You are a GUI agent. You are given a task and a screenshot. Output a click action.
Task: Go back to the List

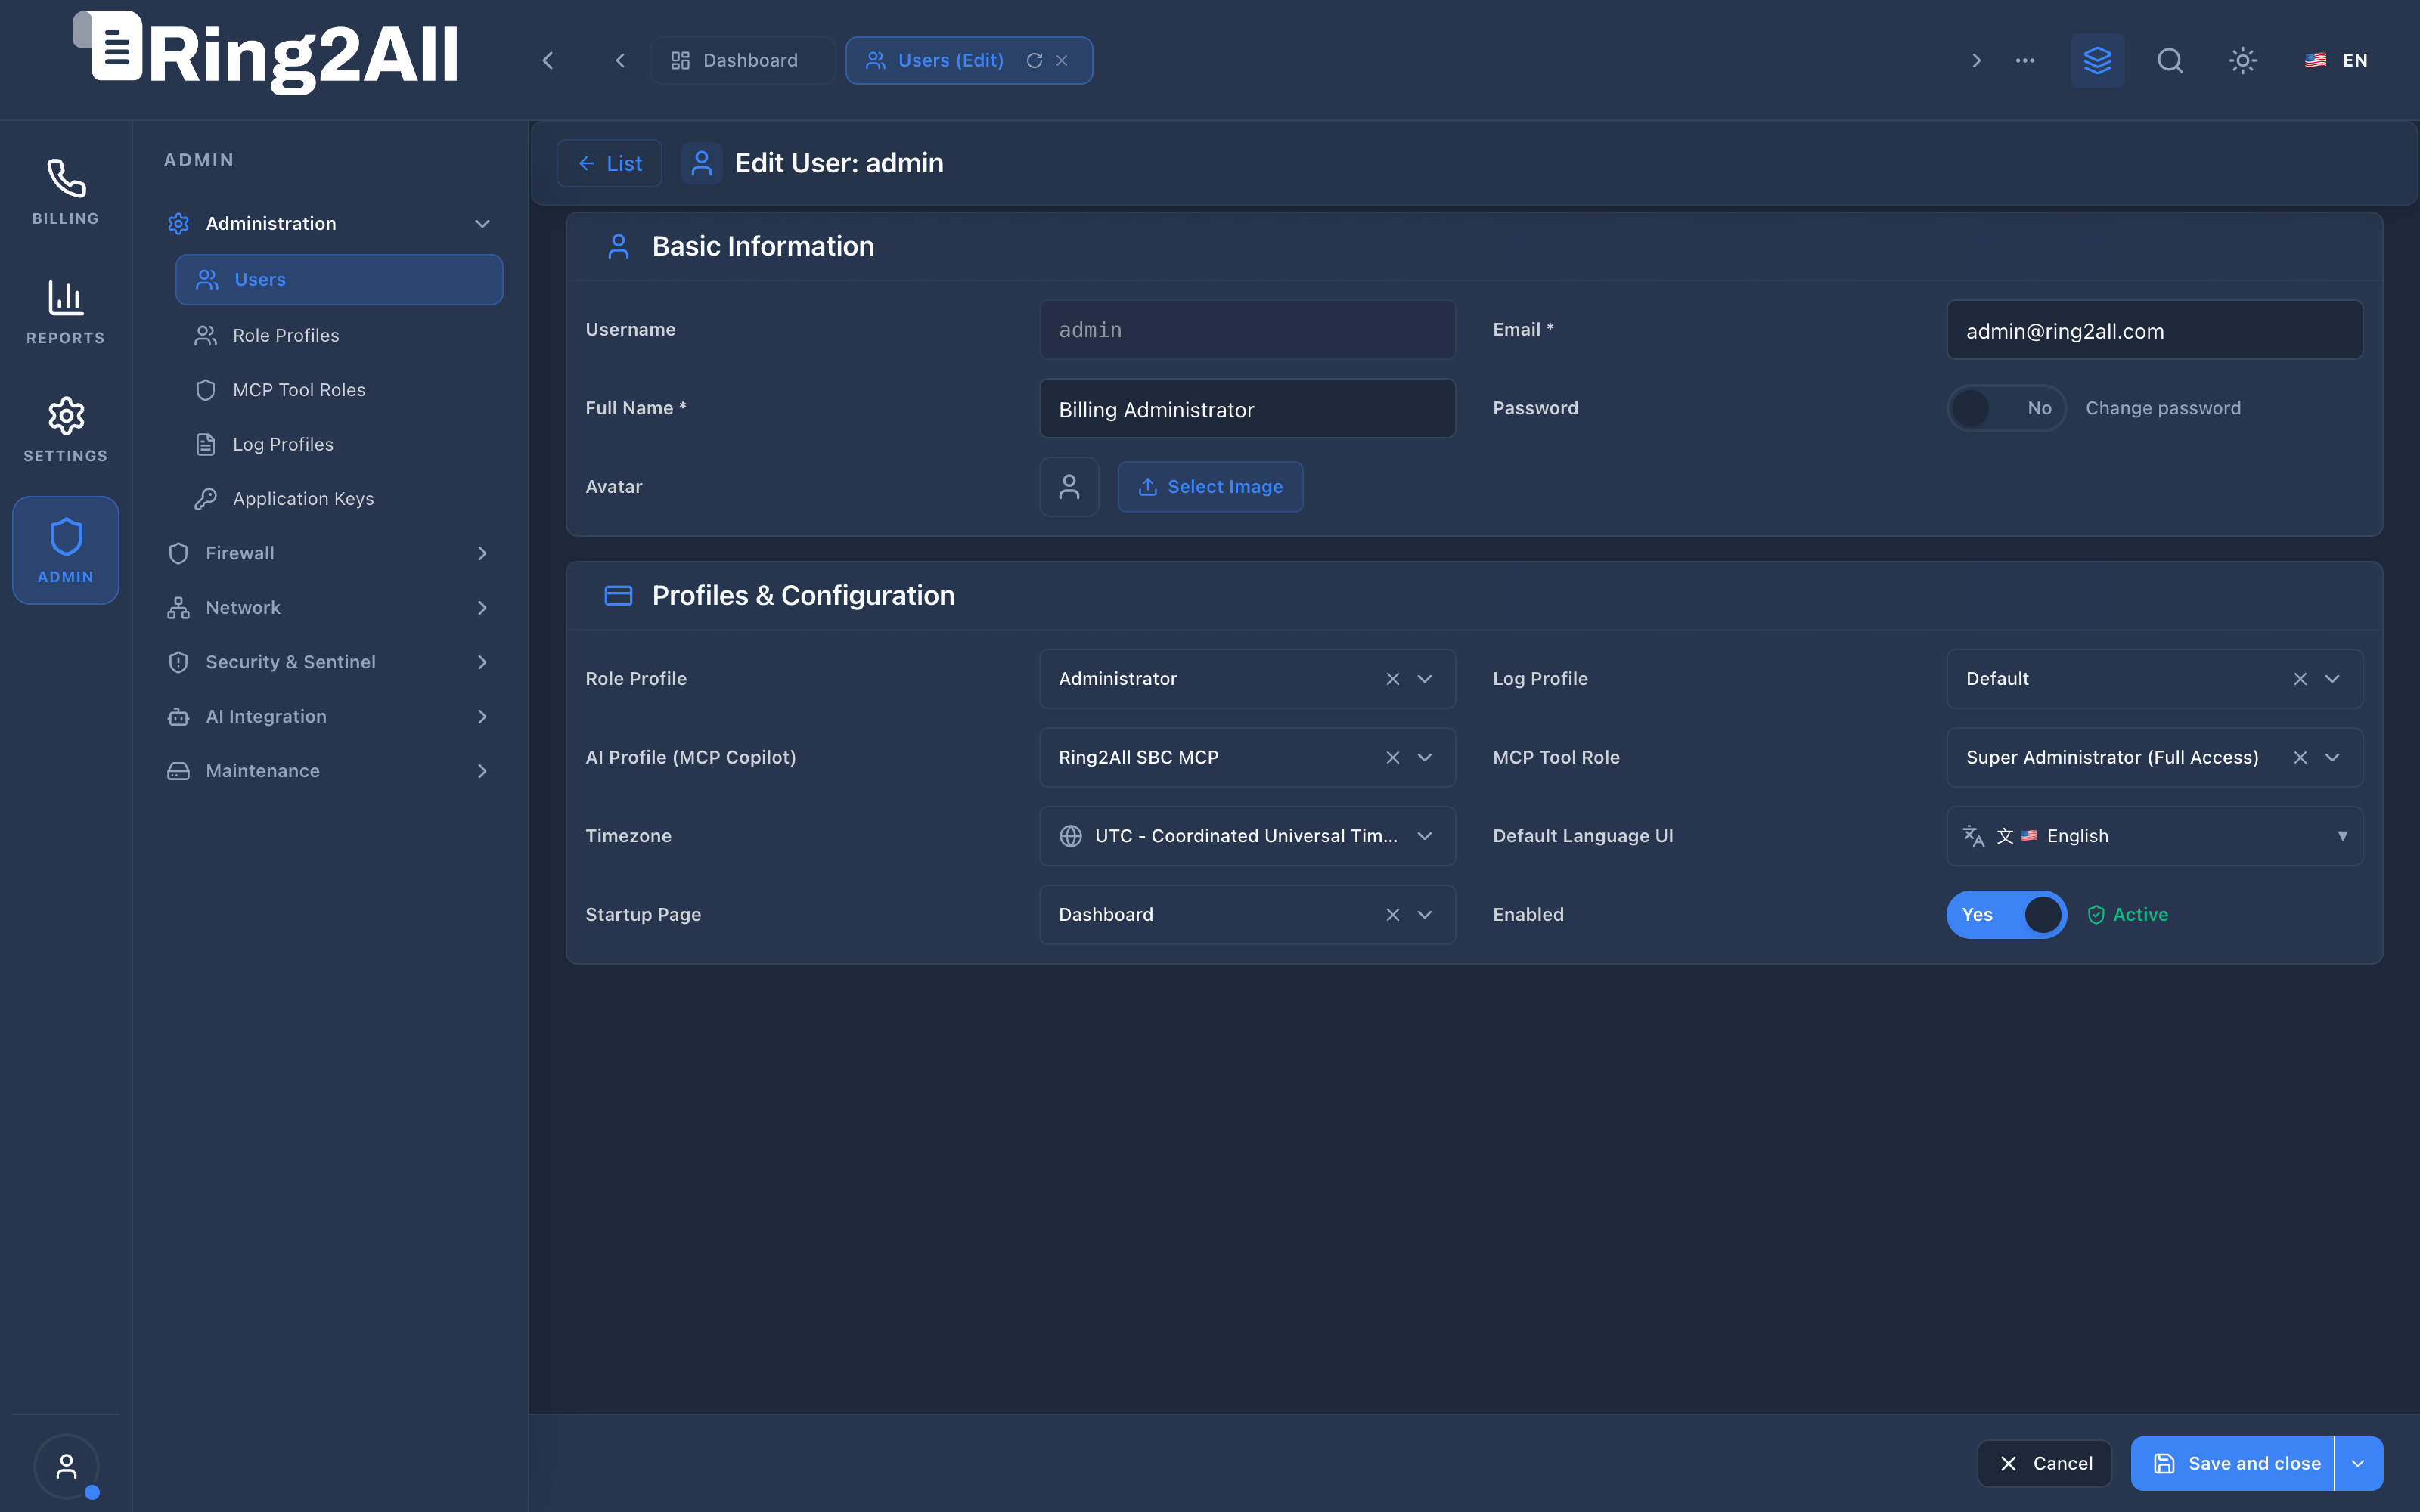[x=609, y=163]
